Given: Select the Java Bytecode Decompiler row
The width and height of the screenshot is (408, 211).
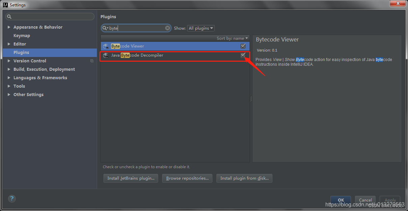Looking at the screenshot, I should click(x=175, y=55).
